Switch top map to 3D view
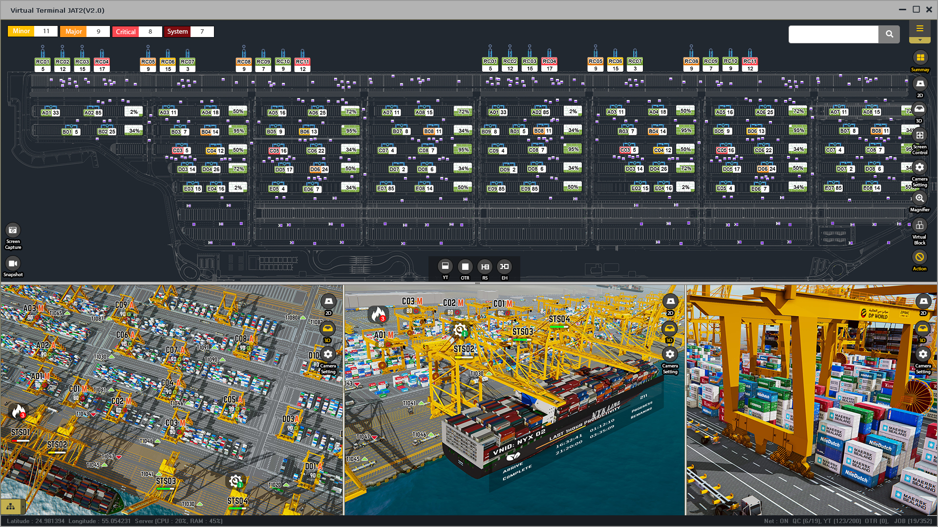Screen dimensions: 938x527 919,109
